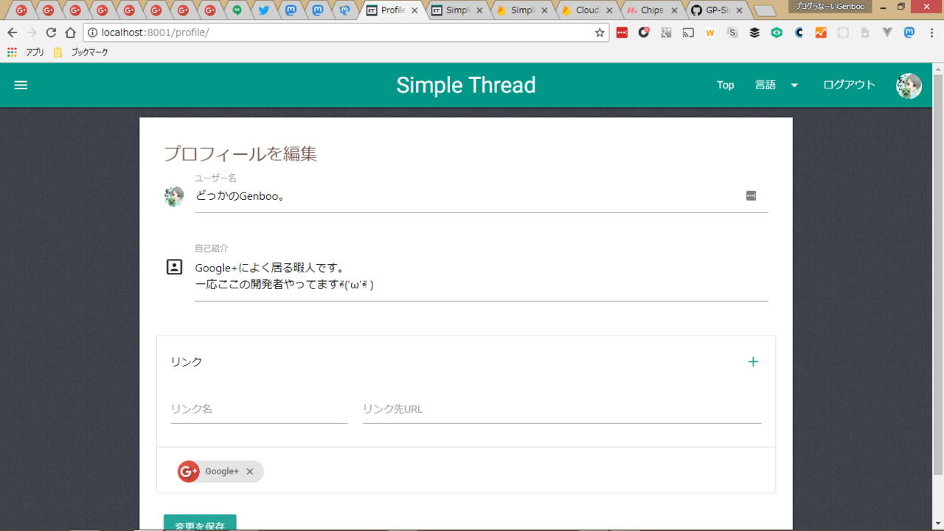944x531 pixels.
Task: Click the self-introduction person icon
Action: click(x=174, y=267)
